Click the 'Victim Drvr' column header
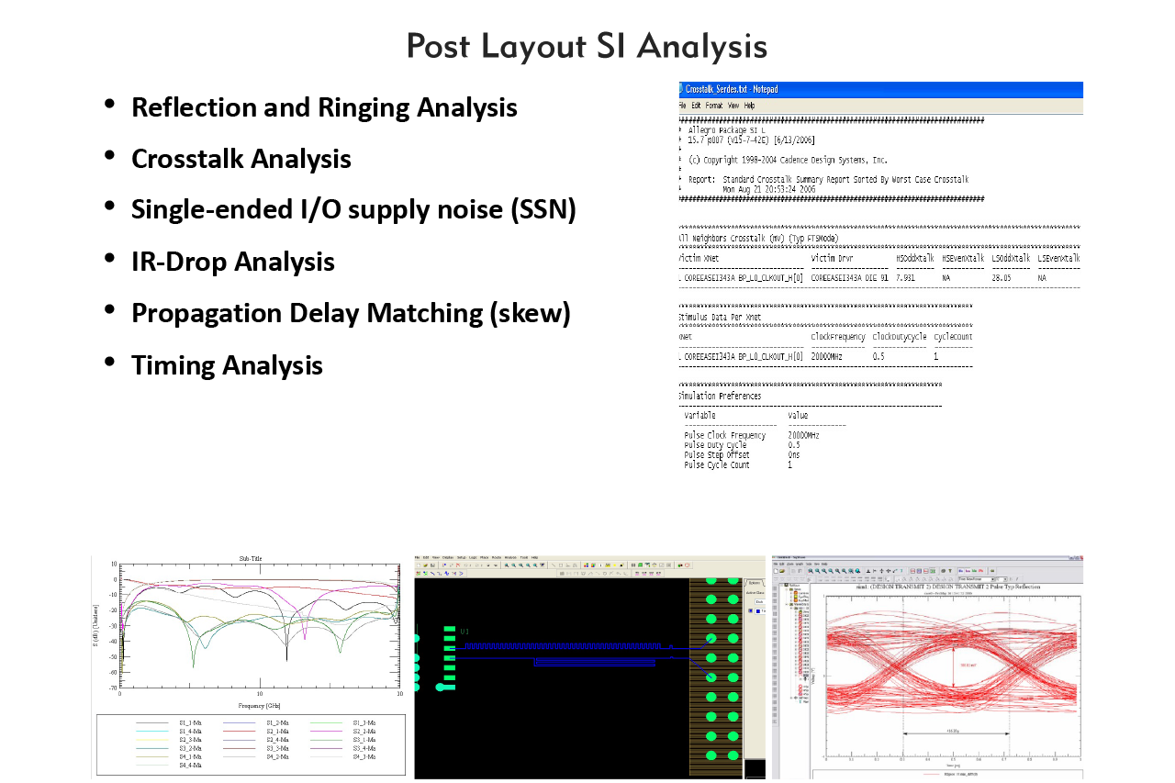 pyautogui.click(x=833, y=259)
